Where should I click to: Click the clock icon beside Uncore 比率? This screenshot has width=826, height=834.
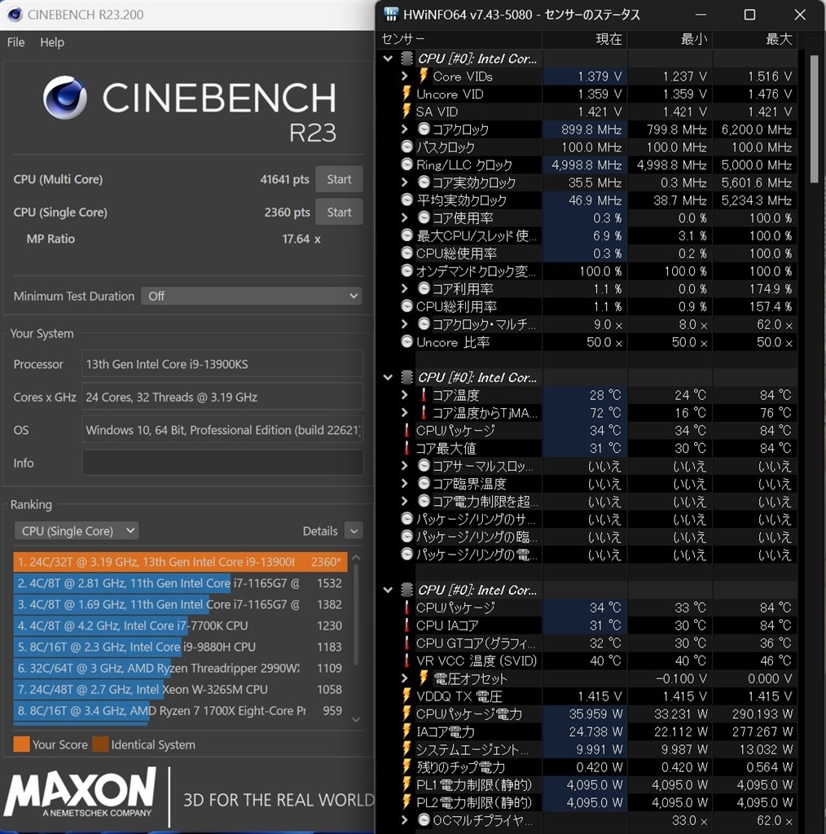(x=406, y=342)
